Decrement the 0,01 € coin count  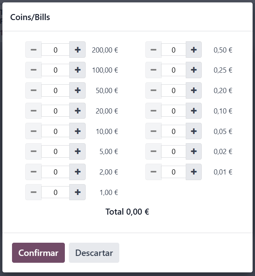click(x=153, y=172)
